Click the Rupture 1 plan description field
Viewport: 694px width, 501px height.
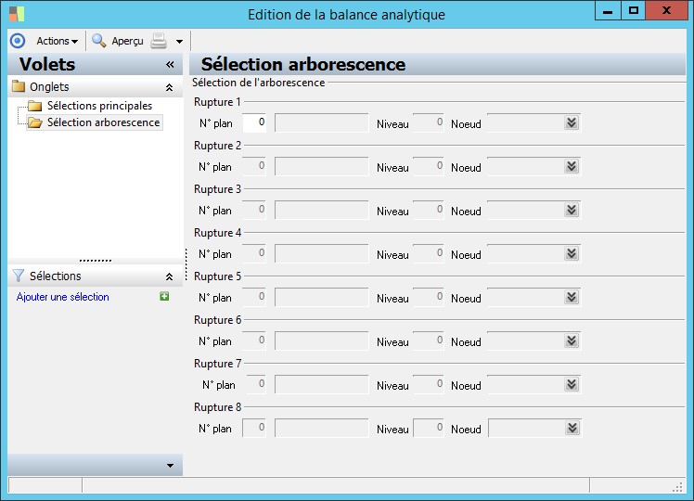[x=321, y=122]
